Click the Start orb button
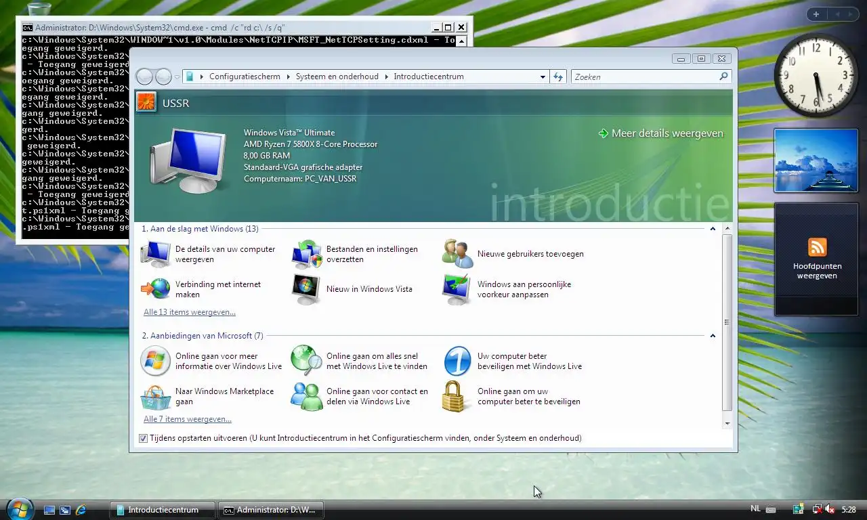The height and width of the screenshot is (520, 867). pos(19,508)
